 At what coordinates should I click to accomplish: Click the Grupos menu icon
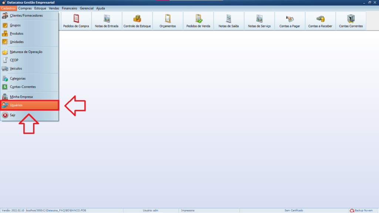click(x=5, y=25)
